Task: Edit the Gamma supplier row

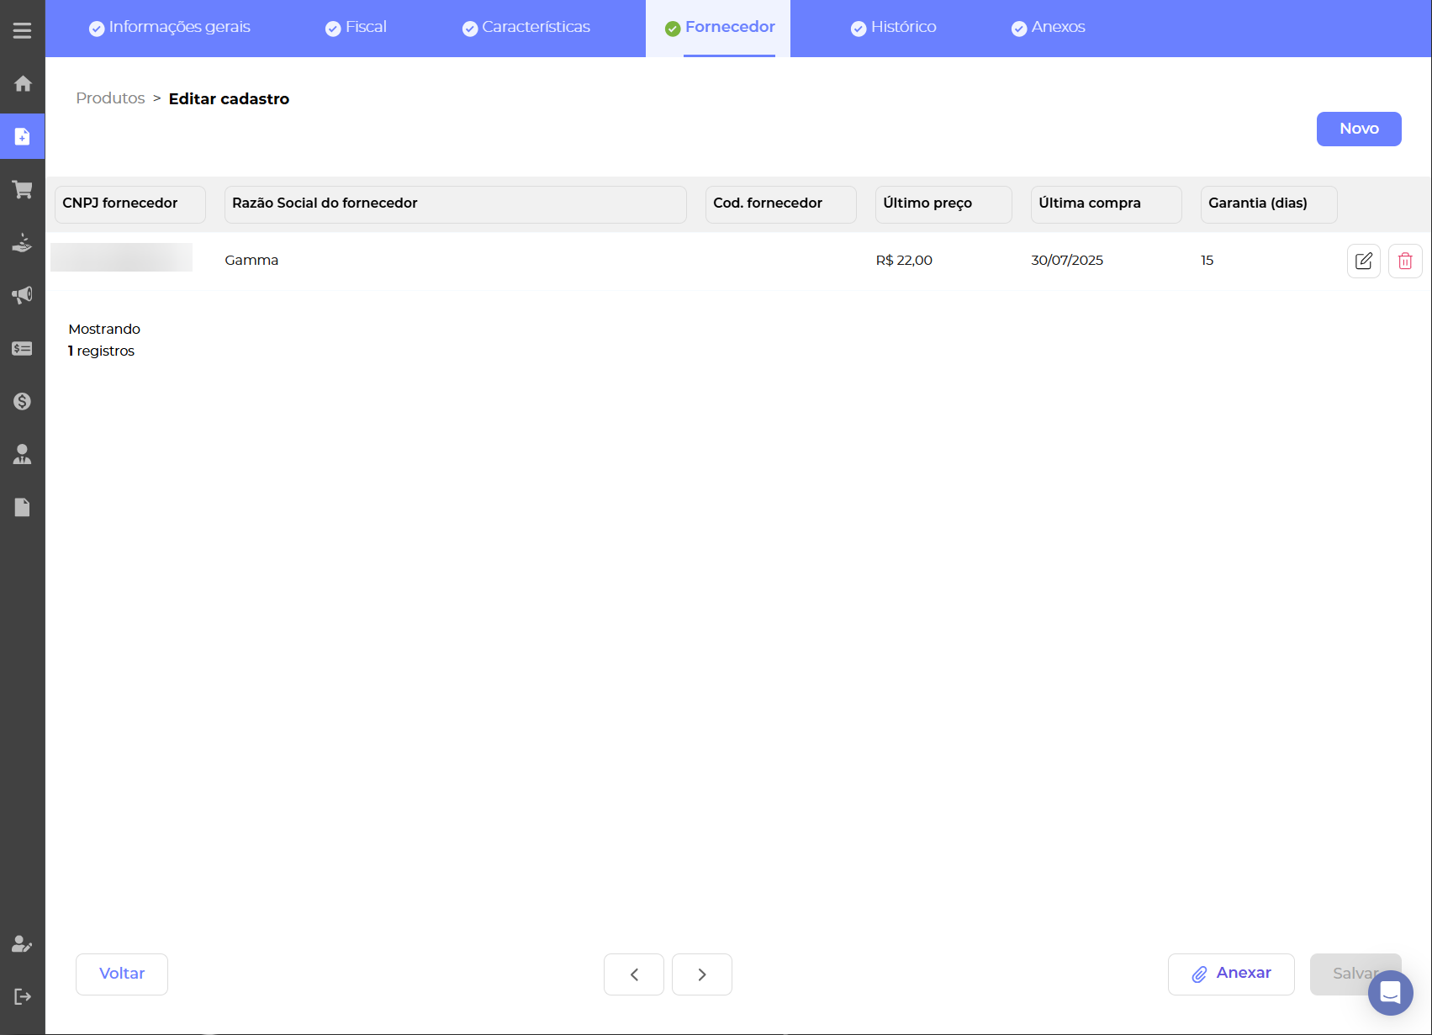Action: coord(1363,261)
